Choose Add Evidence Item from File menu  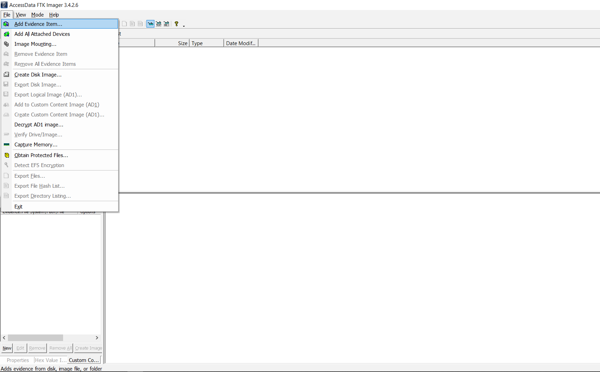(60, 24)
